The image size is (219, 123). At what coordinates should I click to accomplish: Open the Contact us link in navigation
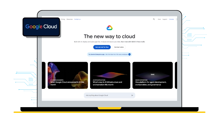click(77, 19)
